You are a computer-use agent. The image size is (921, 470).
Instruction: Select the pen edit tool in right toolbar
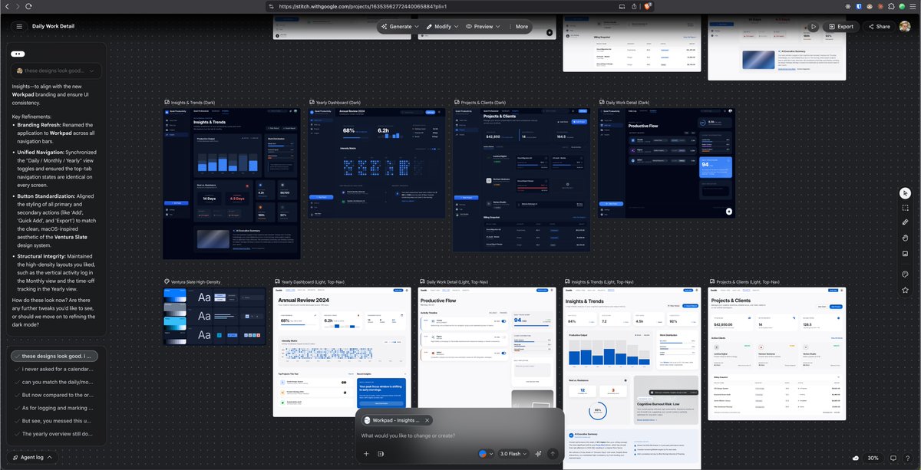click(906, 222)
